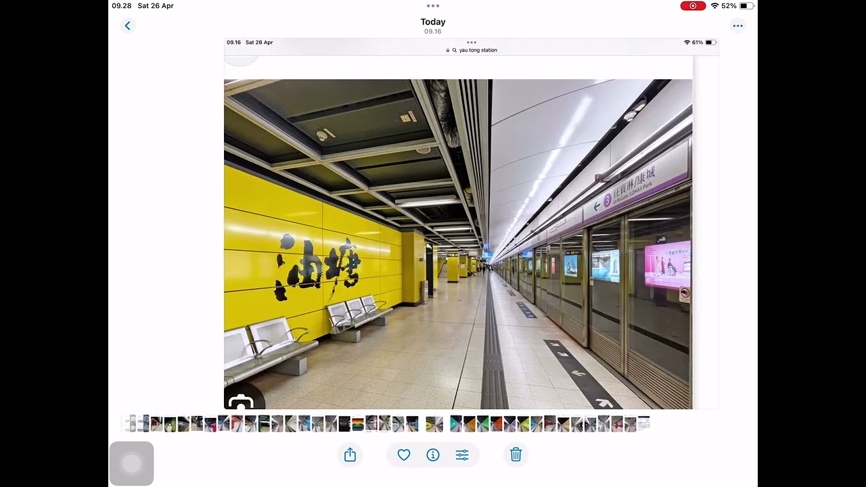The image size is (866, 487).
Task: Show photo info with the info icon
Action: click(x=433, y=455)
